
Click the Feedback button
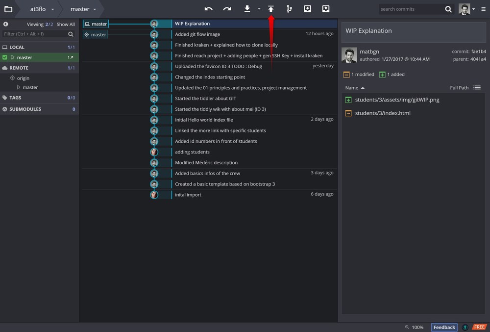444,327
